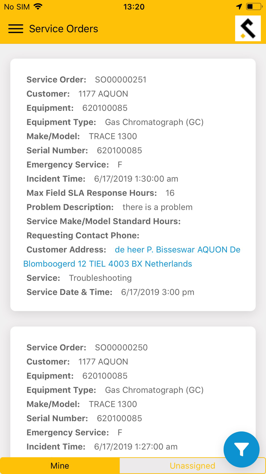Open the Blomboogerd 12 TIEL address line
The height and width of the screenshot is (474, 266).
click(107, 264)
